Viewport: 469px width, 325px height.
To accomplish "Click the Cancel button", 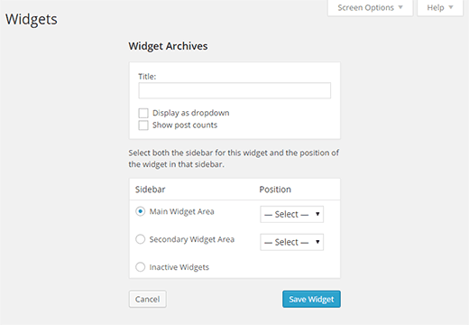I will coord(148,299).
